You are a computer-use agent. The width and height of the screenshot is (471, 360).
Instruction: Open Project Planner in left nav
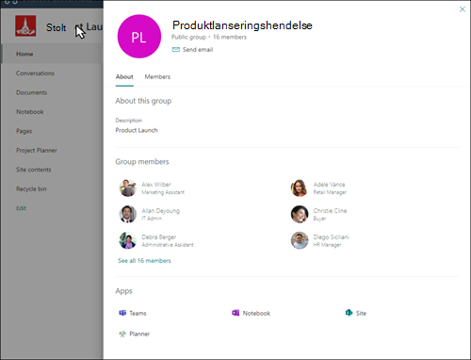[x=37, y=151]
